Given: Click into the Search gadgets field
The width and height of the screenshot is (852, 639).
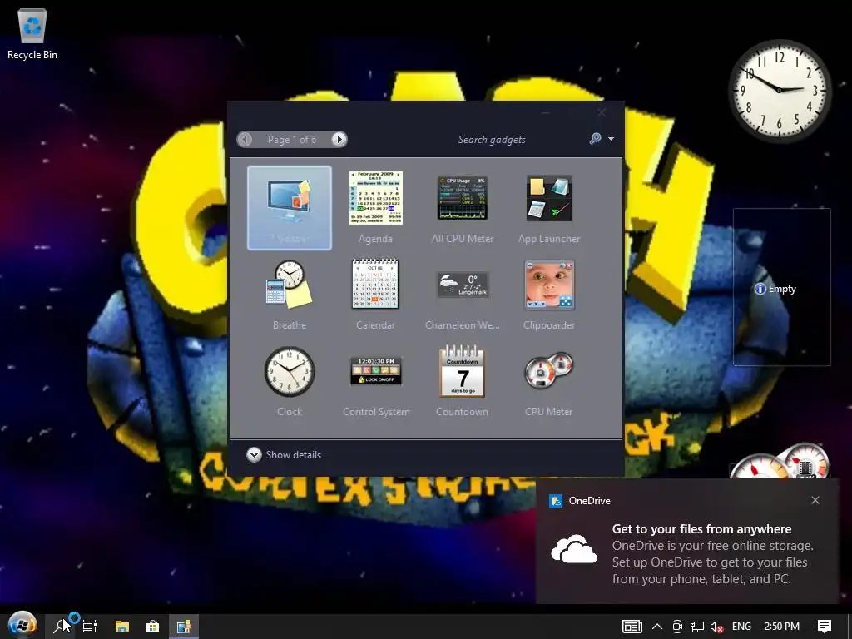Looking at the screenshot, I should click(x=491, y=140).
